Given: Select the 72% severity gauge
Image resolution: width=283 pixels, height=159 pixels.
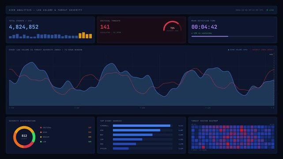Looking at the screenshot, I should (x=172, y=26).
